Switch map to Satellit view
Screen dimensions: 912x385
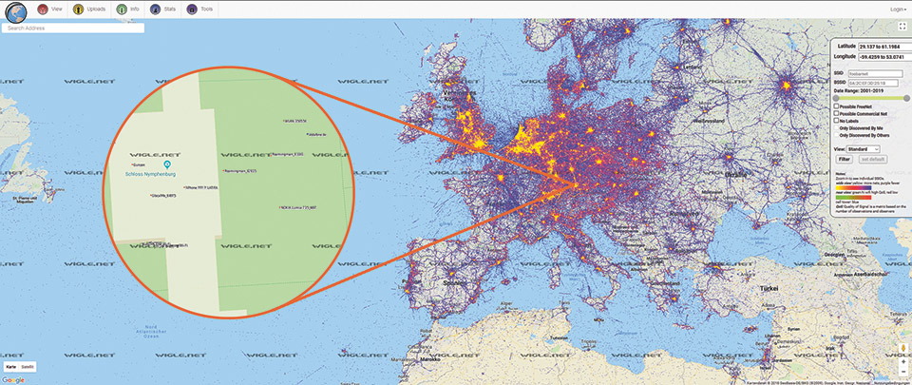click(28, 367)
